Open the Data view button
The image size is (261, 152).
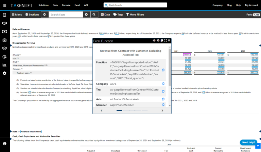click(x=105, y=15)
